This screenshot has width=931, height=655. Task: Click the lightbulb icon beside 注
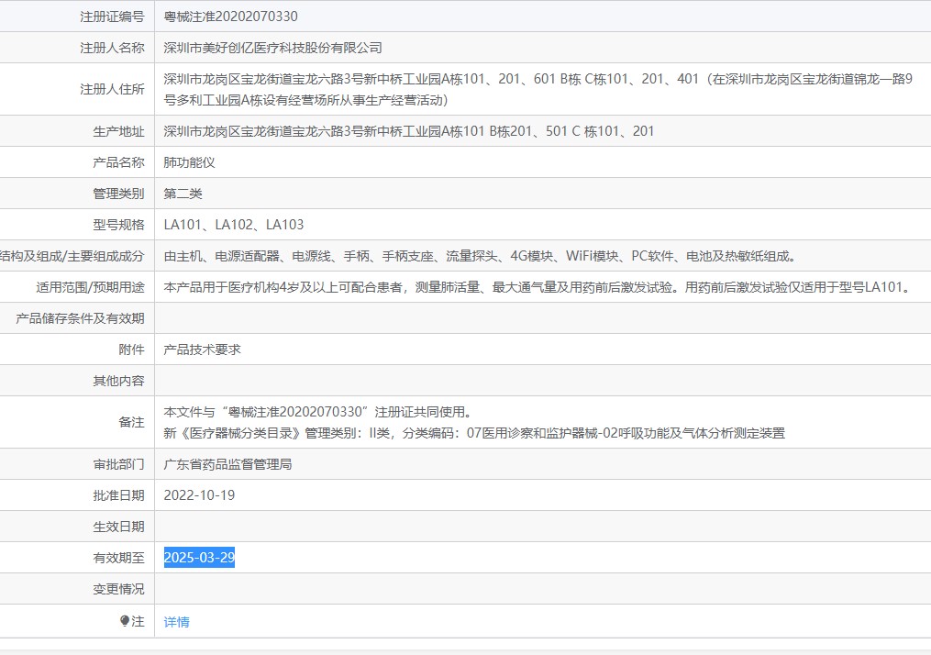125,621
